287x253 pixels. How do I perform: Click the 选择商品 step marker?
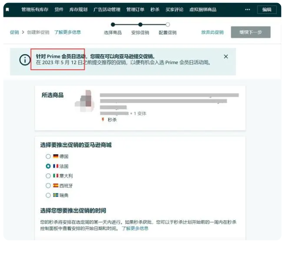tap(113, 25)
